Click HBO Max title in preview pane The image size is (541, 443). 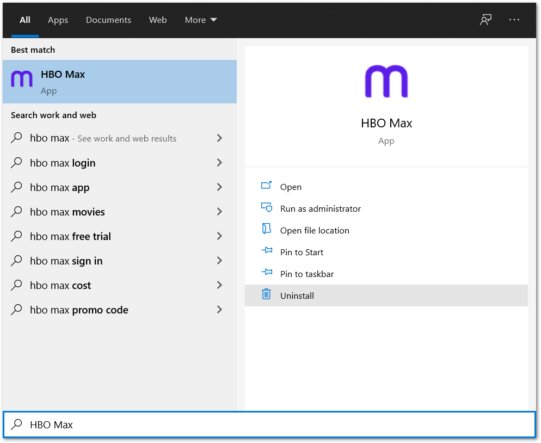[x=386, y=123]
